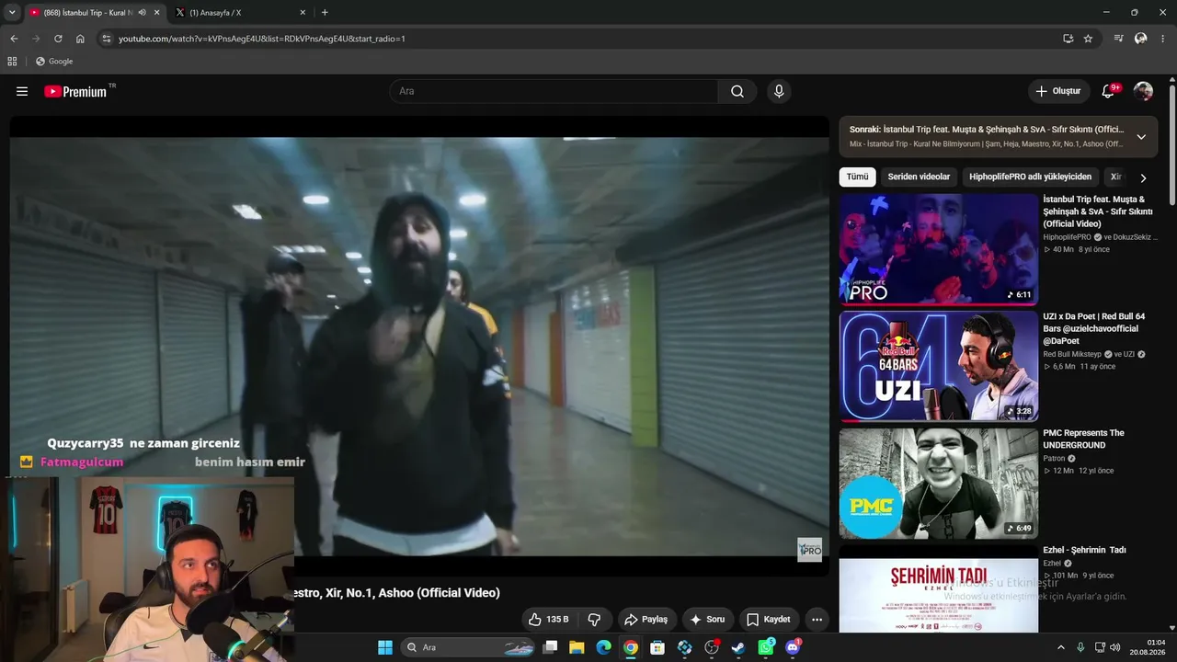Image resolution: width=1177 pixels, height=662 pixels.
Task: Select HiphoplifePRO adlı yükleyiciden chip
Action: click(1030, 177)
